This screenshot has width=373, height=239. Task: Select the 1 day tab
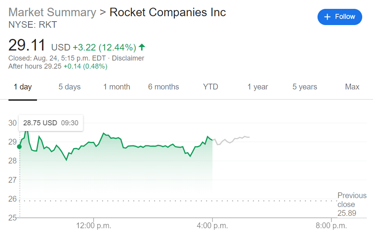click(23, 87)
